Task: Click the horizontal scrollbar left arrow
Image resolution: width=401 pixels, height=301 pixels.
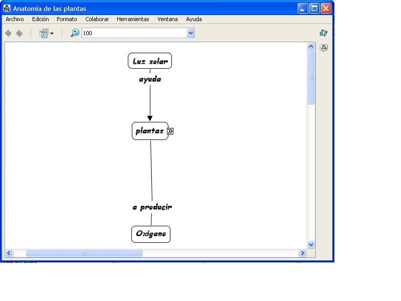Action: 9,253
